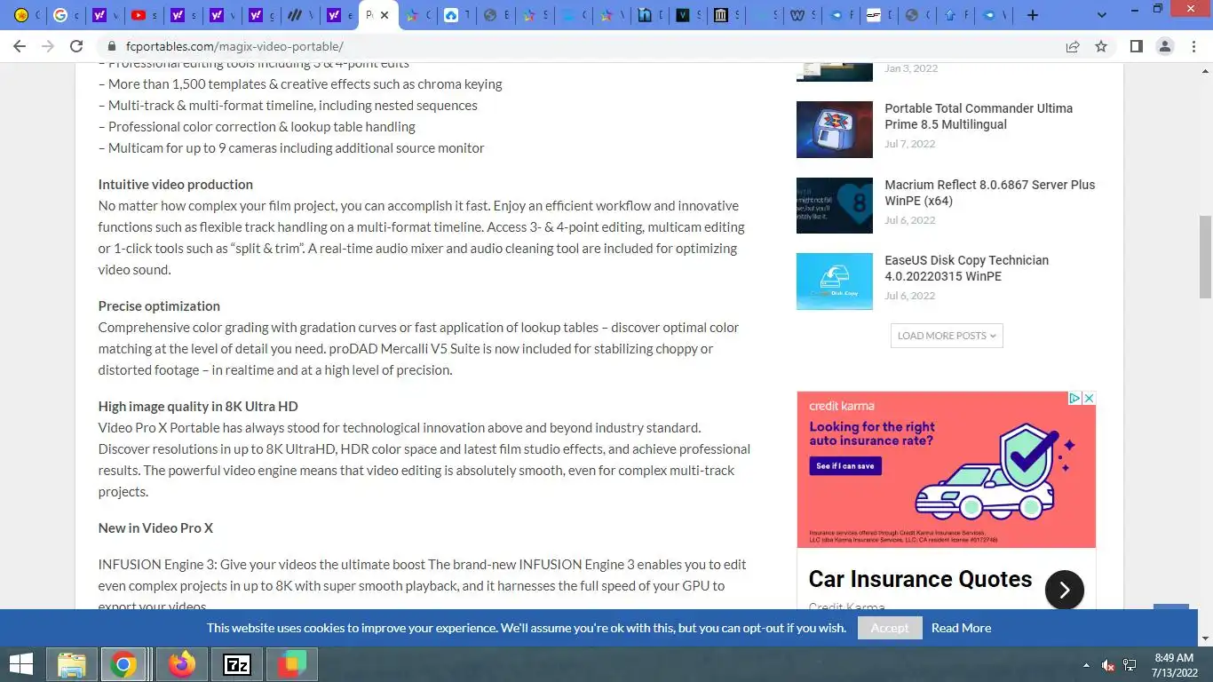The width and height of the screenshot is (1213, 682).
Task: Show hidden system tray icons
Action: pos(1086,665)
